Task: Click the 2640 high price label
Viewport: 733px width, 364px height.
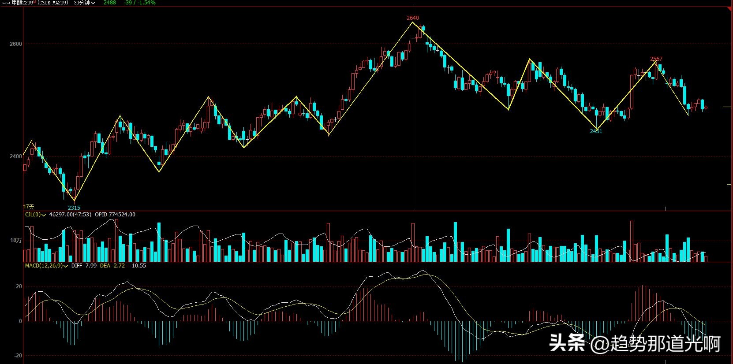Action: click(x=413, y=18)
